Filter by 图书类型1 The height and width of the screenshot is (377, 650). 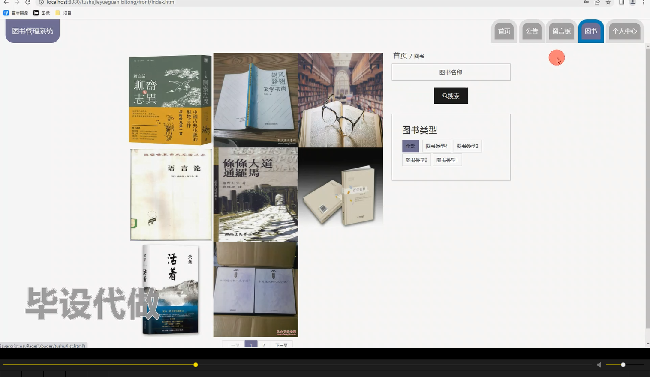coord(447,160)
